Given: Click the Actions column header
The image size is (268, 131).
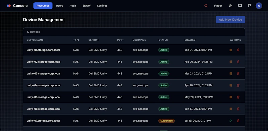Looking at the screenshot, I should click(236, 40).
